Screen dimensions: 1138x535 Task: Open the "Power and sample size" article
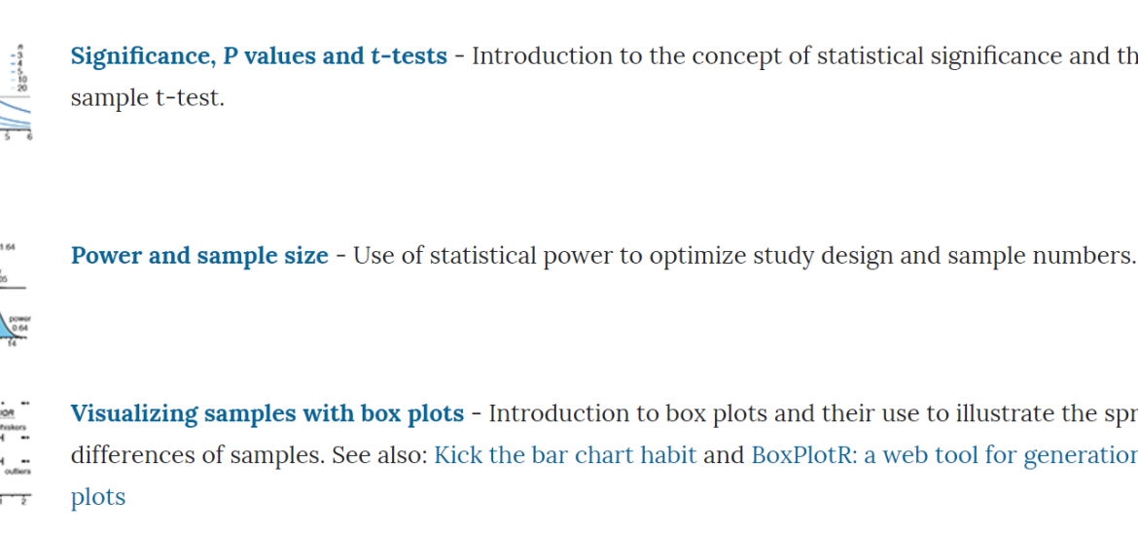point(199,256)
